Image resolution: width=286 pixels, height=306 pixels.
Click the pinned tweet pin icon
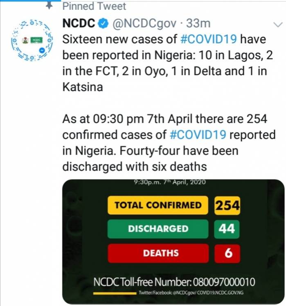49,6
